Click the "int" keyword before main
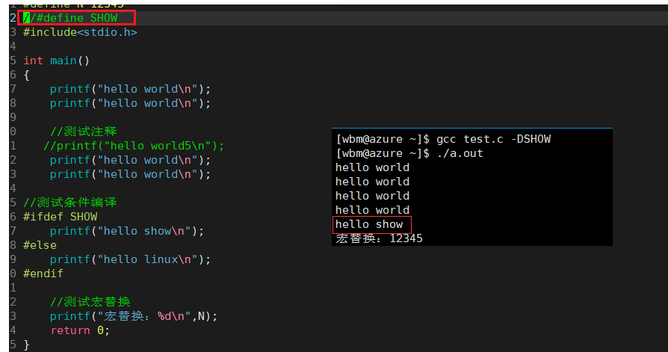668x352 pixels. [x=33, y=61]
